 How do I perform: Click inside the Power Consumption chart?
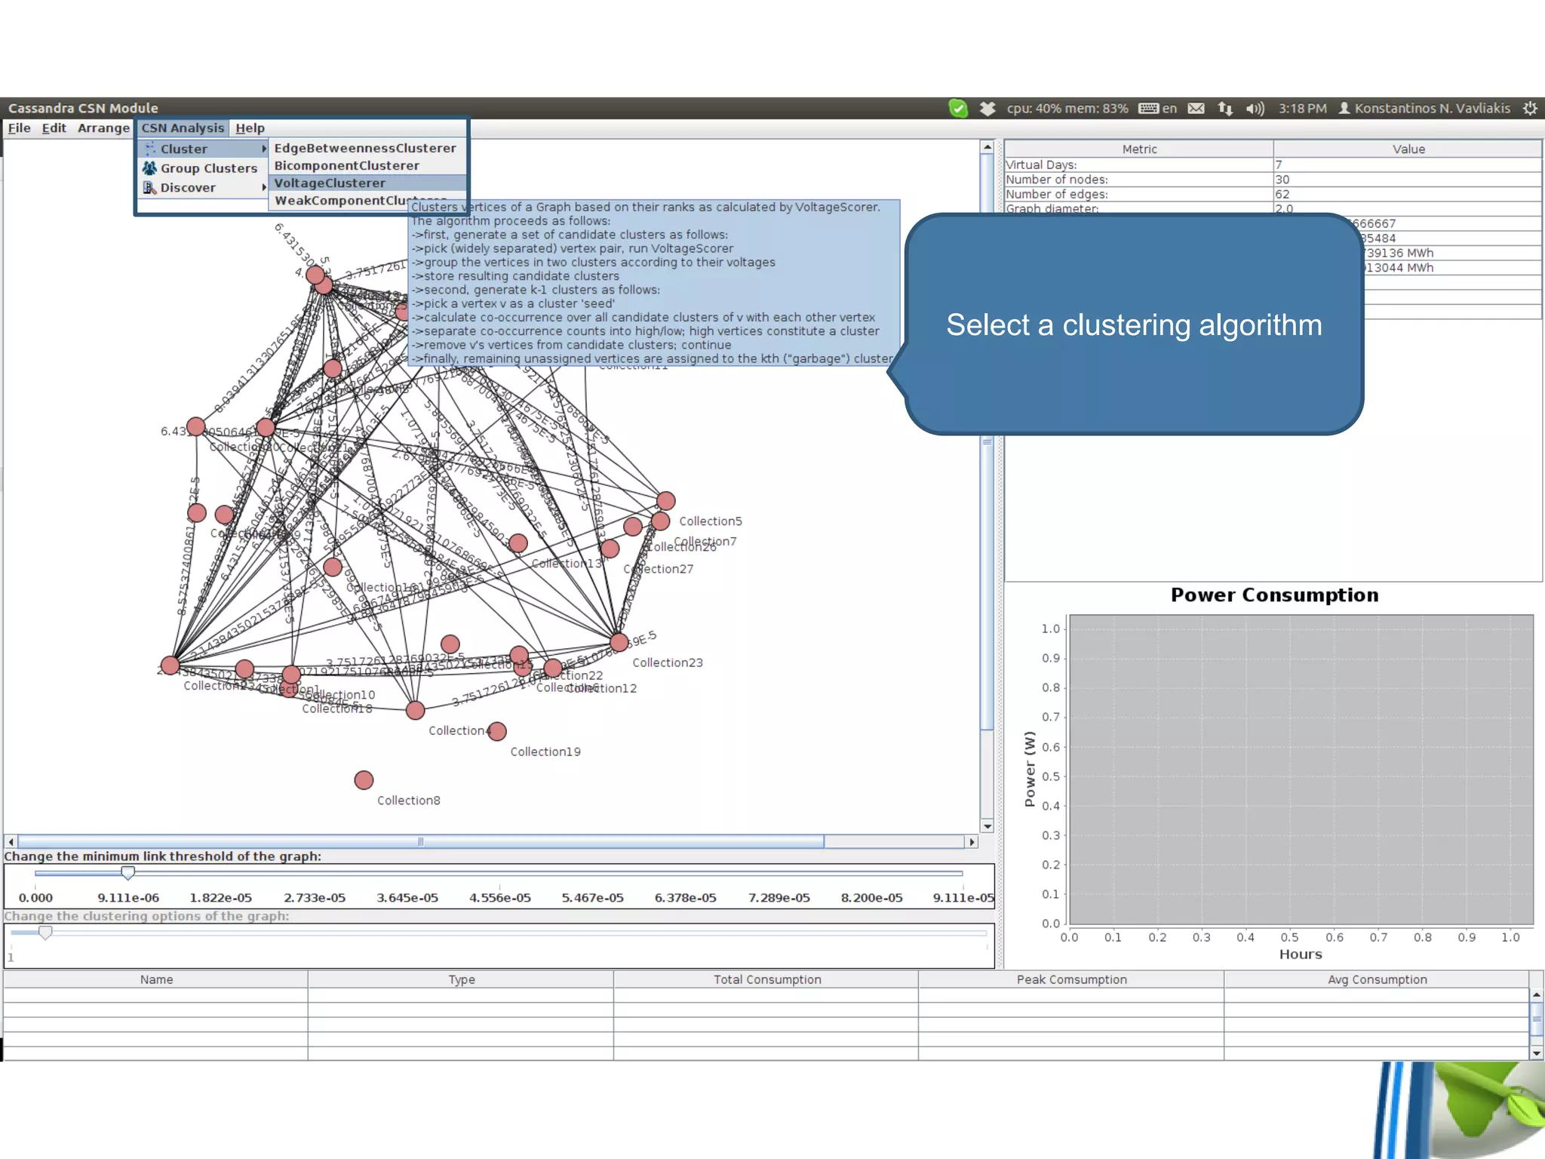tap(1301, 770)
